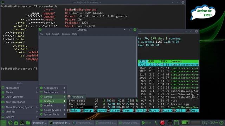This screenshot has height=126, width=225.
Task: Select the highlighted 77.9 CPU simplescreenrecor row
Action: [168, 65]
